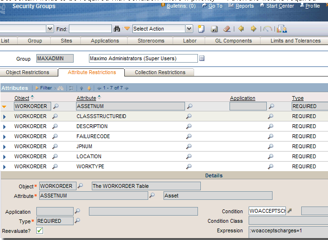Sort table by Application column header
The height and width of the screenshot is (240, 328).
242,98
